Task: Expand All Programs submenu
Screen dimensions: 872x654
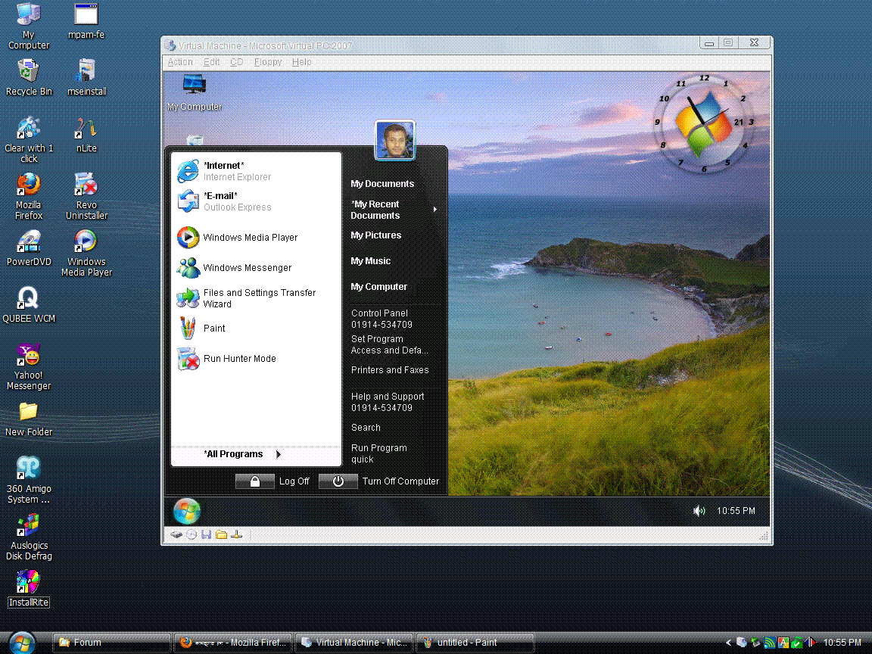Action: (x=256, y=454)
